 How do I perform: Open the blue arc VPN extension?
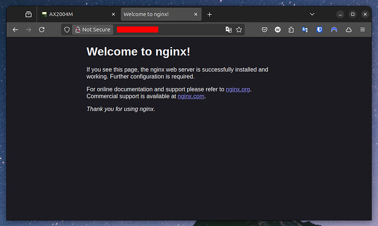(334, 30)
